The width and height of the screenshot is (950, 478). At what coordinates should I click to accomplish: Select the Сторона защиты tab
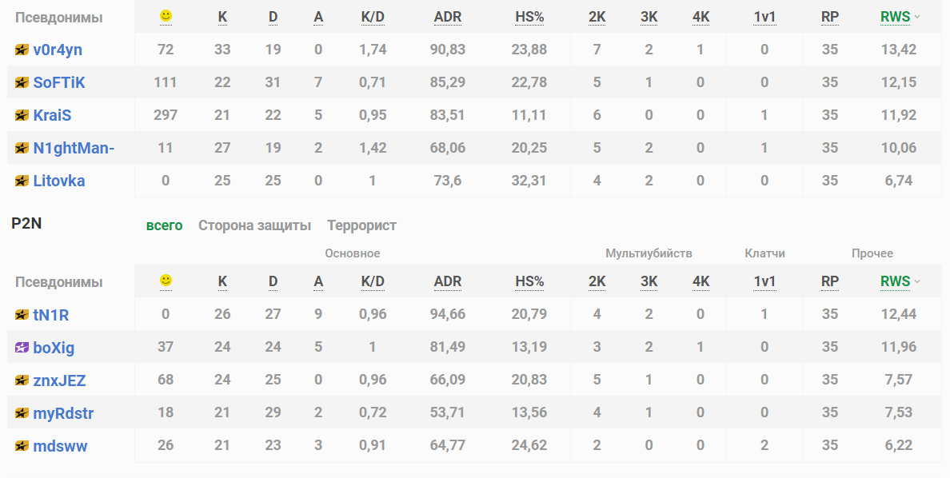tap(254, 225)
